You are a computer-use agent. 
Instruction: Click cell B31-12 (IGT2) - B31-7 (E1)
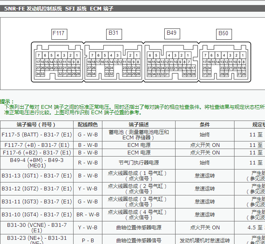tap(36, 189)
